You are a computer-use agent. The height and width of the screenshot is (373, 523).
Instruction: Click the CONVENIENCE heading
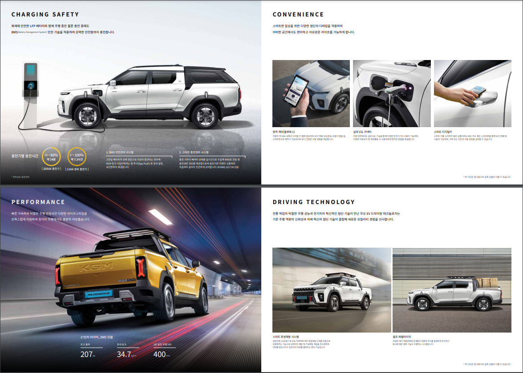298,14
